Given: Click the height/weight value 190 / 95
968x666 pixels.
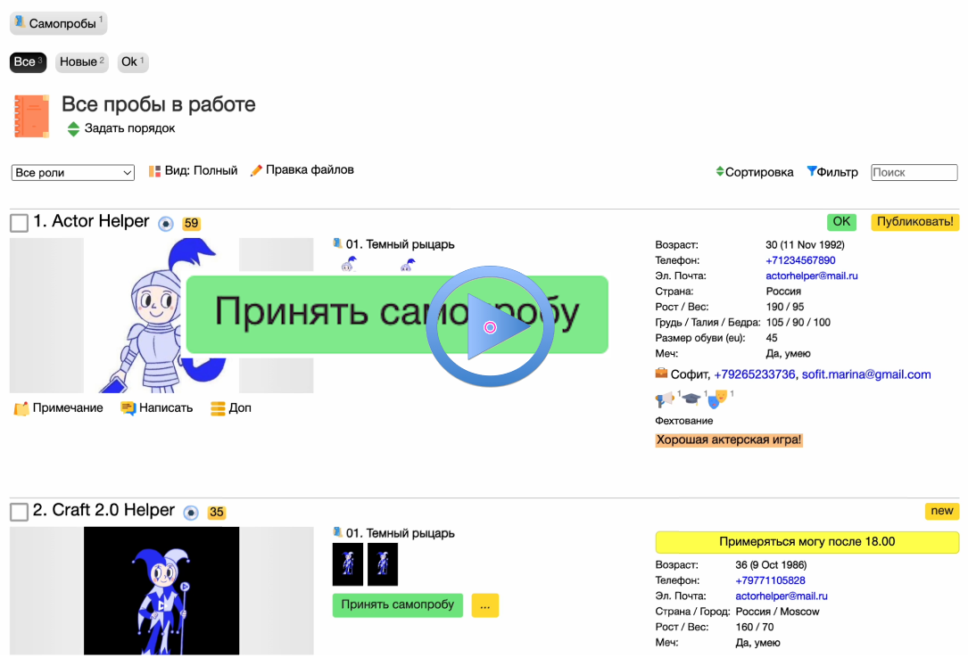Looking at the screenshot, I should (784, 307).
